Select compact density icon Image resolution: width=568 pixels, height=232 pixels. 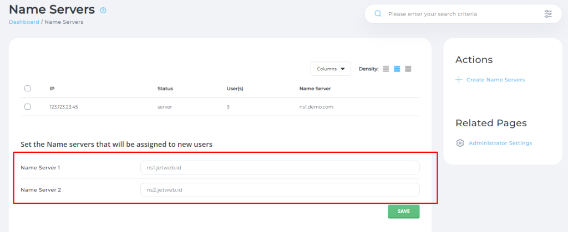pyautogui.click(x=386, y=69)
